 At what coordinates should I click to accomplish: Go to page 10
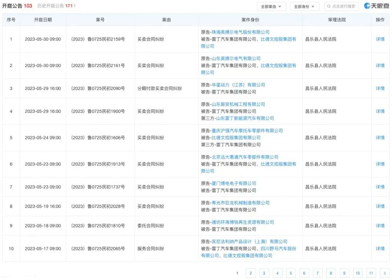(358, 273)
